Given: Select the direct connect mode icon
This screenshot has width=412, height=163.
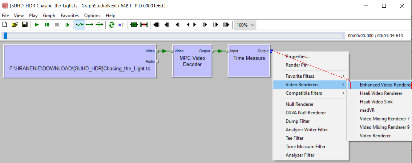Looking at the screenshot, I should point(90,25).
